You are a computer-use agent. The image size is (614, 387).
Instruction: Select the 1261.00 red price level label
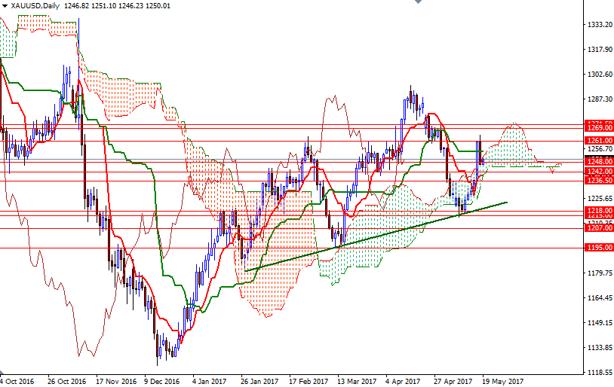600,141
